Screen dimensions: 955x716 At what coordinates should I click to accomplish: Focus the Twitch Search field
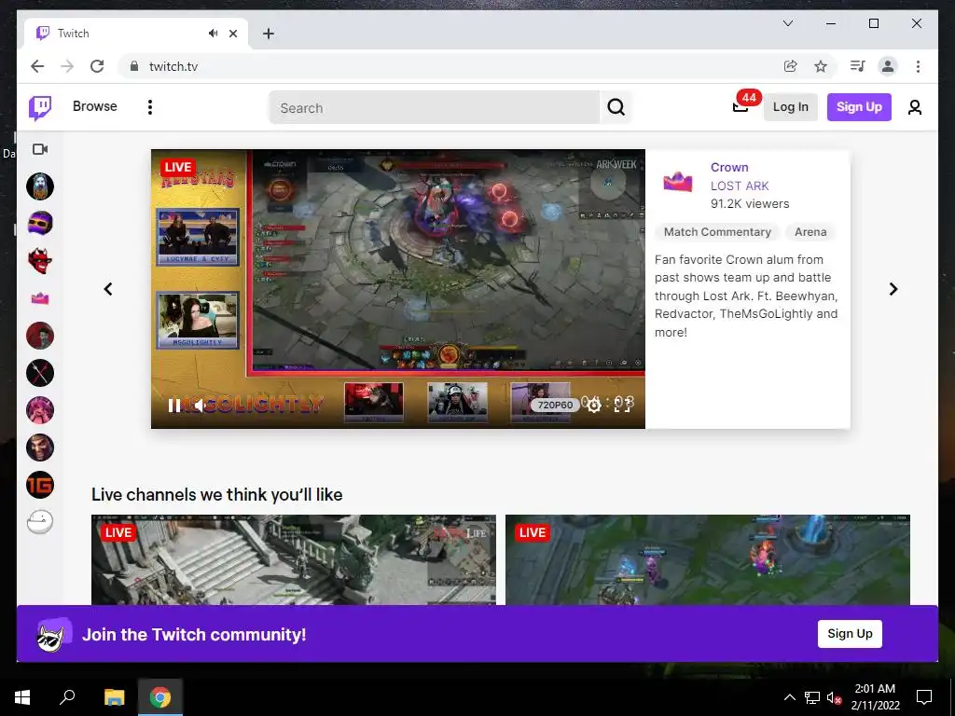tap(435, 108)
